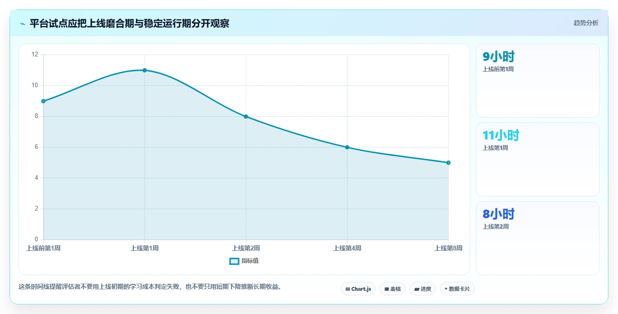
Task: Click y-axis value 12
Action: [35, 55]
